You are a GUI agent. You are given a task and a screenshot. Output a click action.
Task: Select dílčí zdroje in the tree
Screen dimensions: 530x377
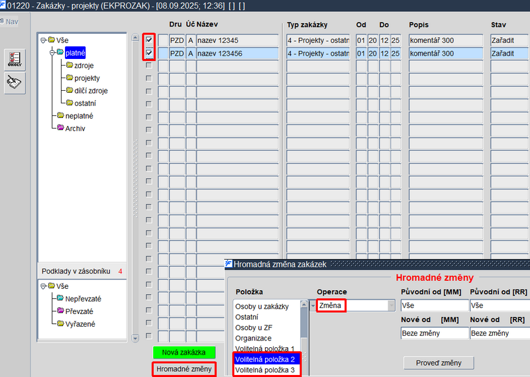[91, 91]
